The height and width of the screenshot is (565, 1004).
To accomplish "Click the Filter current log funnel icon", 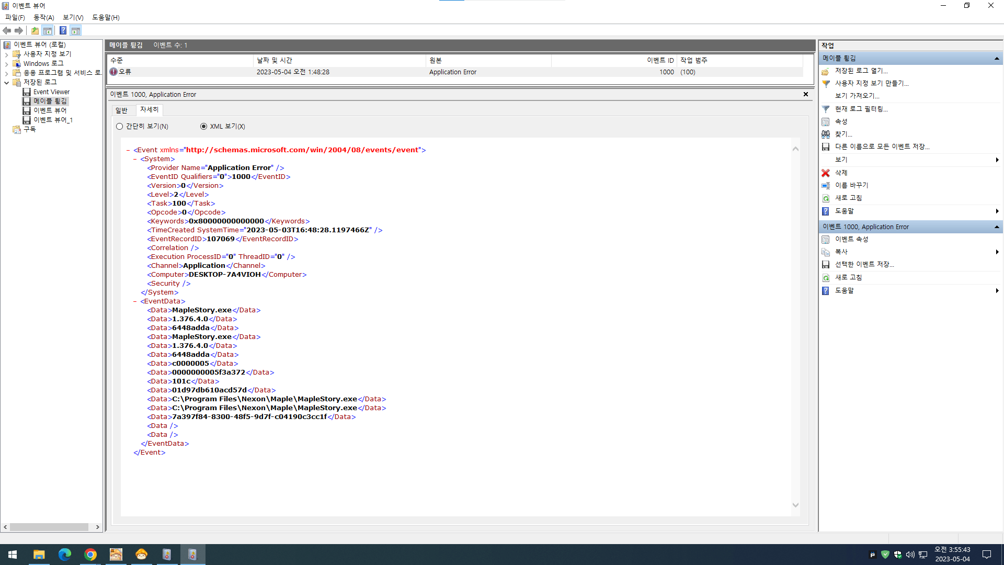I will (x=826, y=109).
